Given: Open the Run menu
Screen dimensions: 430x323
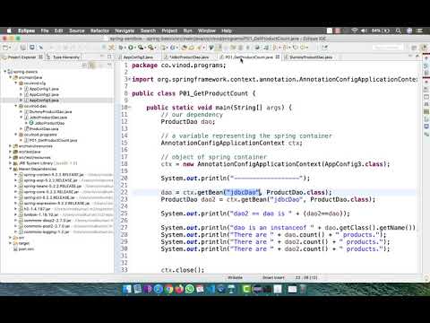Looking at the screenshot, I should (187, 31).
